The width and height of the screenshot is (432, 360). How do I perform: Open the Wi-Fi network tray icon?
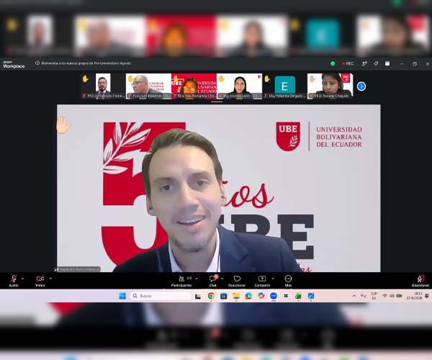click(384, 296)
